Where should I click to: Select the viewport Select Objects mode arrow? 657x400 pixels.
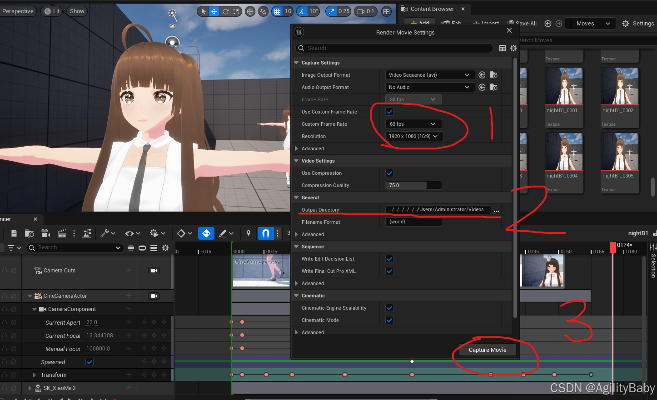pos(203,11)
